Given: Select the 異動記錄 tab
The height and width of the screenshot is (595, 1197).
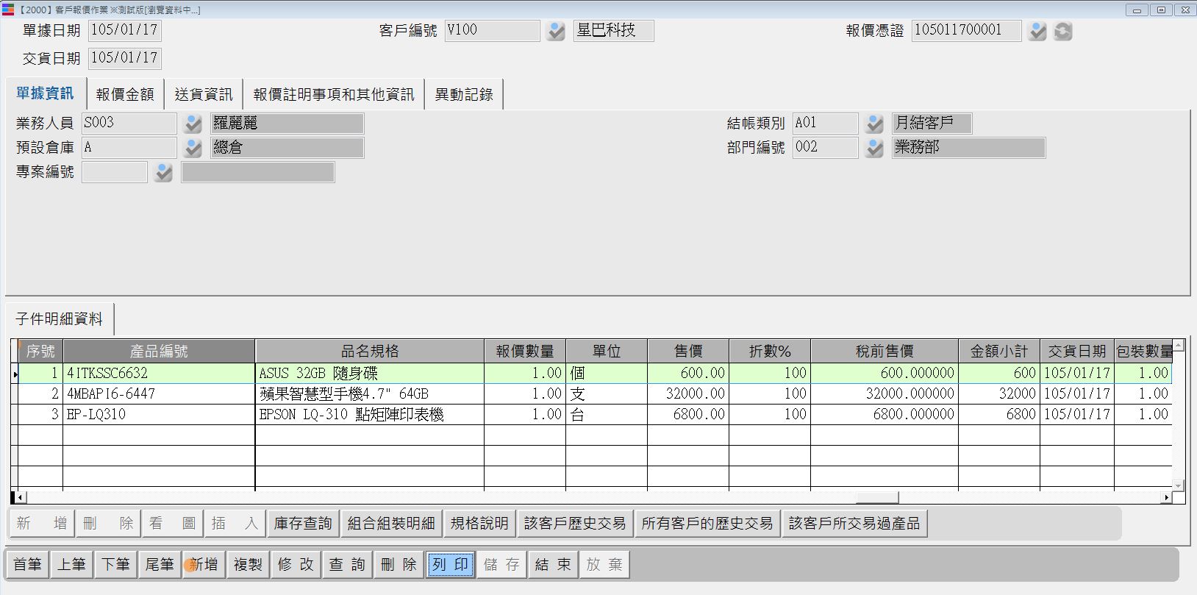Looking at the screenshot, I should click(x=463, y=94).
